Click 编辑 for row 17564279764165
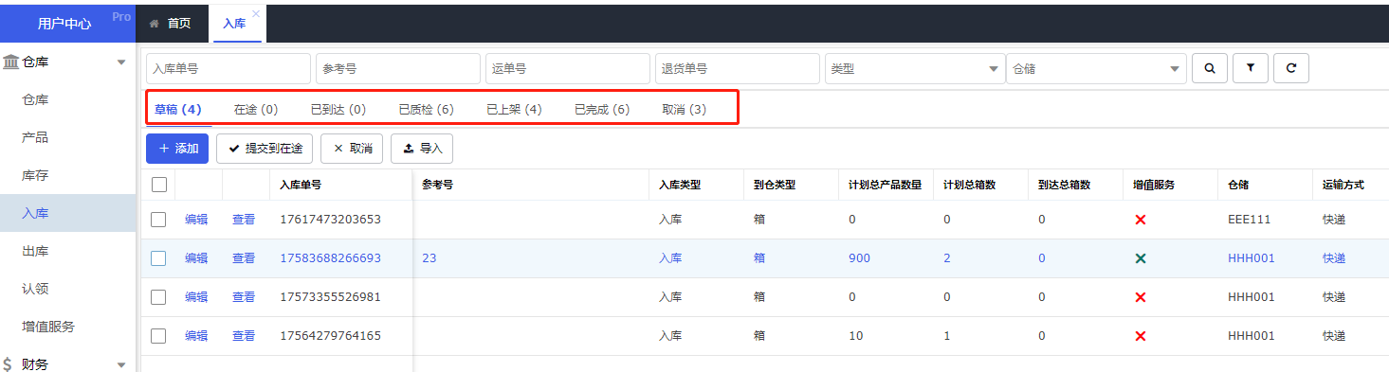 [x=196, y=336]
